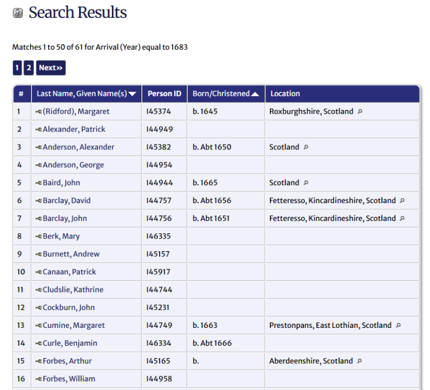Click the pedigree chart icon beside Baird, John
Image resolution: width=430 pixels, height=390 pixels.
click(39, 183)
